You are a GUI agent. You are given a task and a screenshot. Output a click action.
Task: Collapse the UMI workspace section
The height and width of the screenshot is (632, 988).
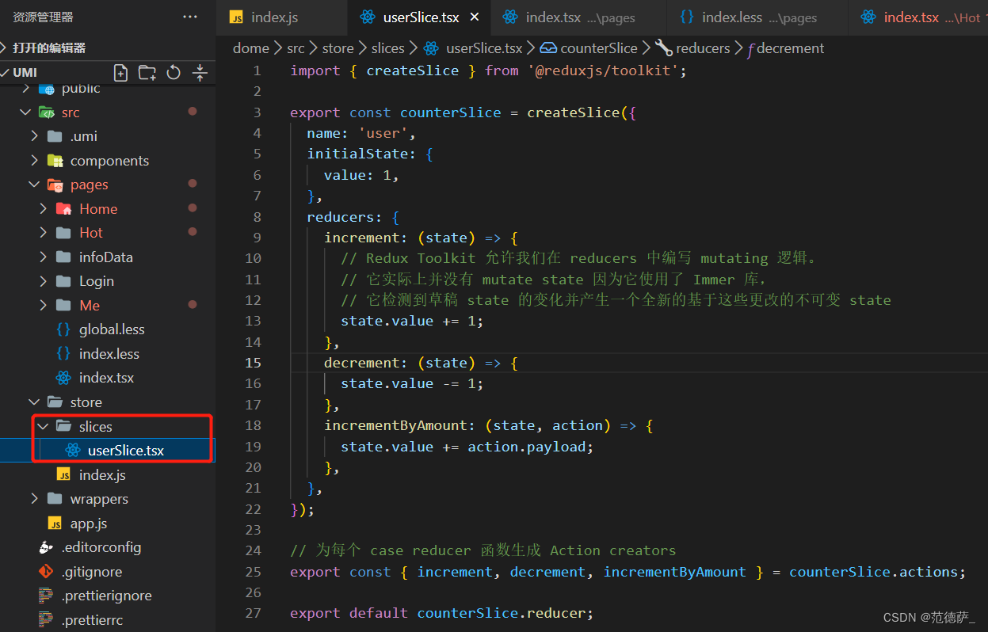25,72
